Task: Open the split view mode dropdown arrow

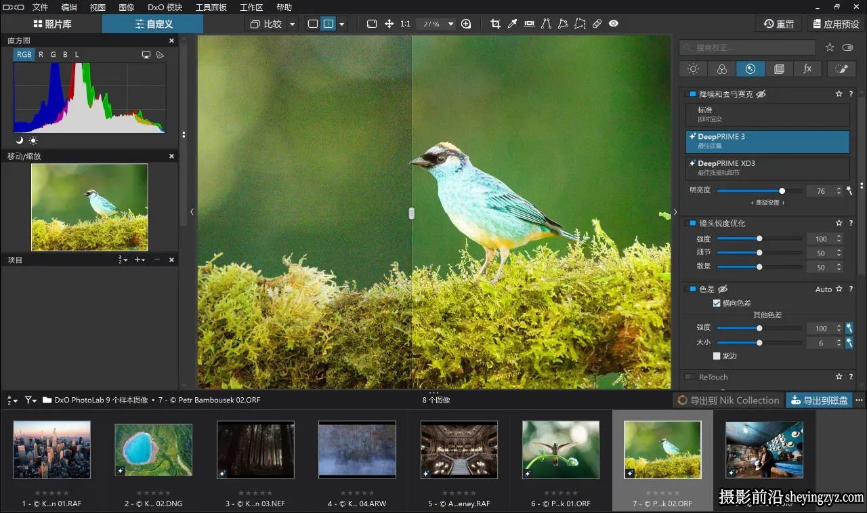Action: coord(342,24)
